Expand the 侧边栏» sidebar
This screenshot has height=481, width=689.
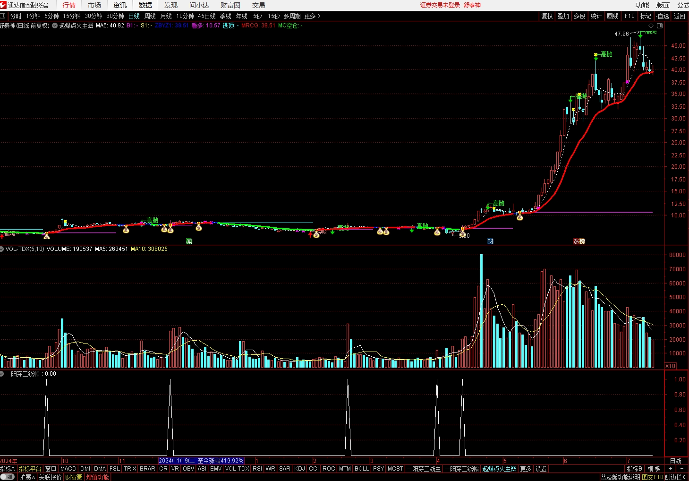point(676,477)
